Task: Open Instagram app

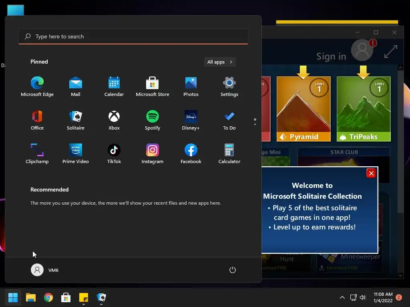Action: coord(153,153)
